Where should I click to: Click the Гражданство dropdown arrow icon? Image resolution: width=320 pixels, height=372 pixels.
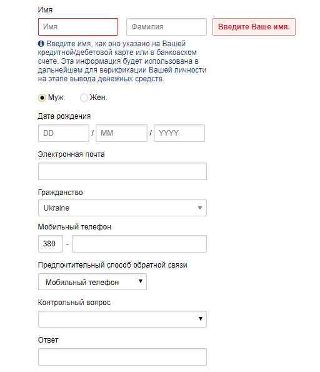coord(200,208)
